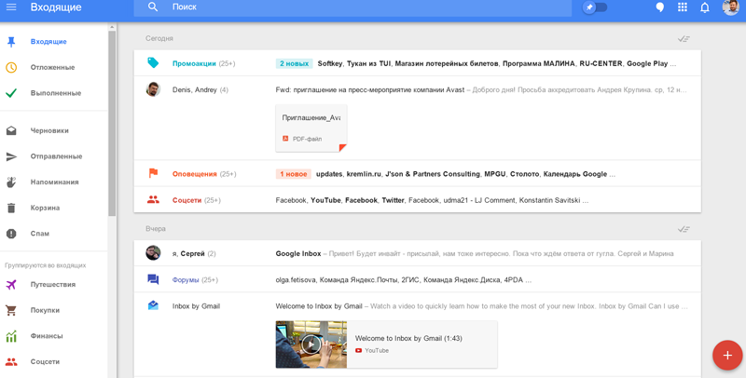The height and width of the screenshot is (378, 746).
Task: Click into the Поиск search field
Action: [364, 7]
